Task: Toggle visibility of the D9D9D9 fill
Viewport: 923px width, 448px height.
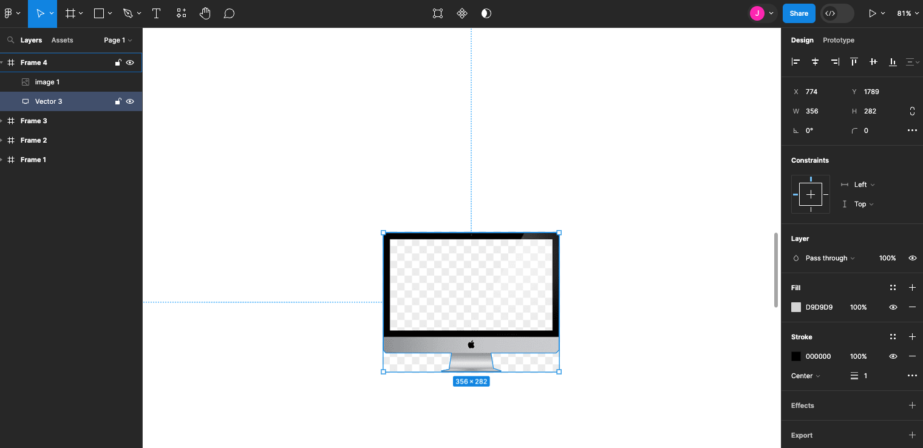Action: [x=893, y=307]
